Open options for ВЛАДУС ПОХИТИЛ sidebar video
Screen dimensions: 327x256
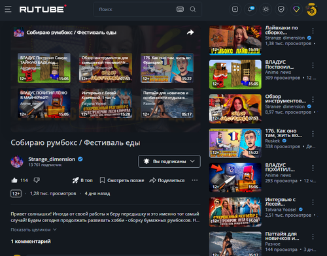click(x=313, y=168)
